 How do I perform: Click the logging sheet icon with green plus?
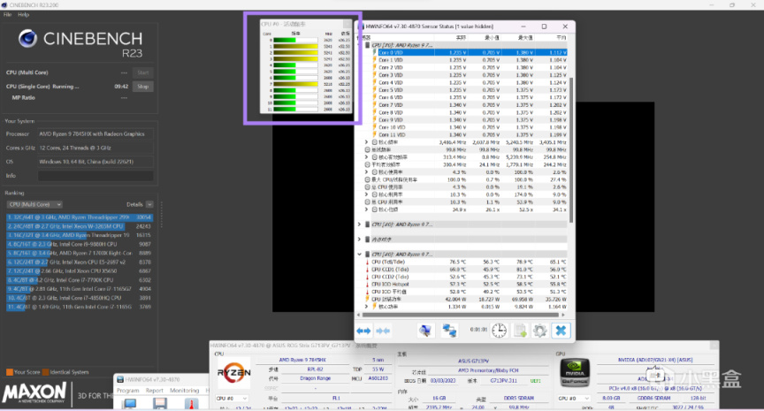click(520, 331)
